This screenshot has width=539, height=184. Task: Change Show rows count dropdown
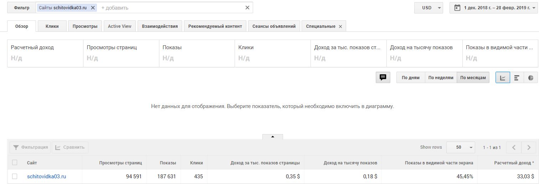tap(461, 147)
